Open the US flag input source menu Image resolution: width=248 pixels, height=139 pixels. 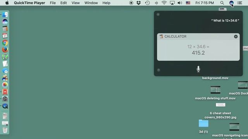[x=188, y=3]
